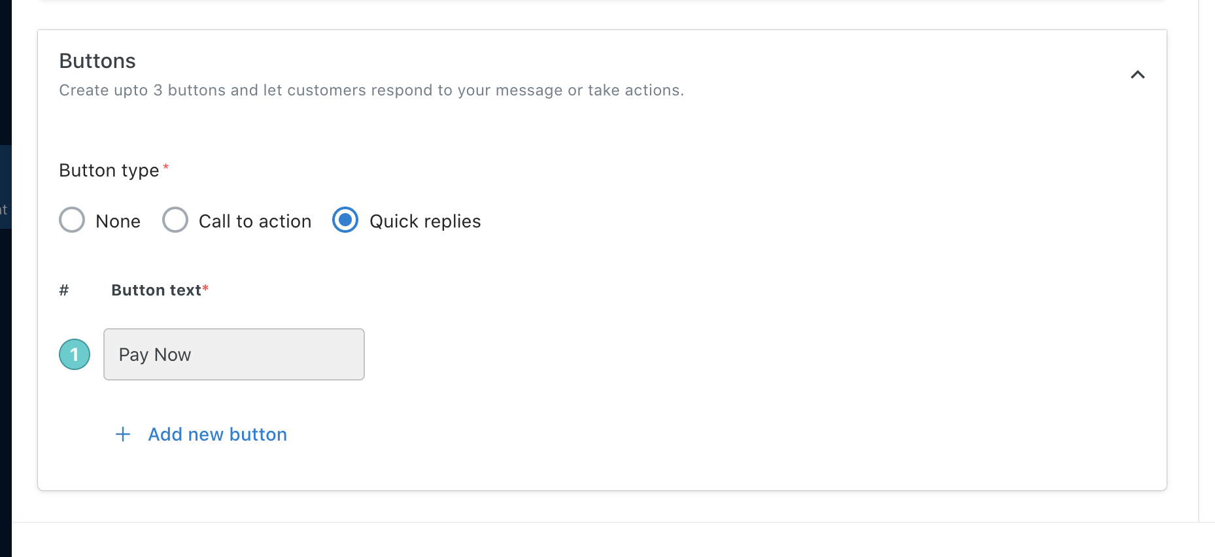Click the Buttons section heading

point(97,61)
